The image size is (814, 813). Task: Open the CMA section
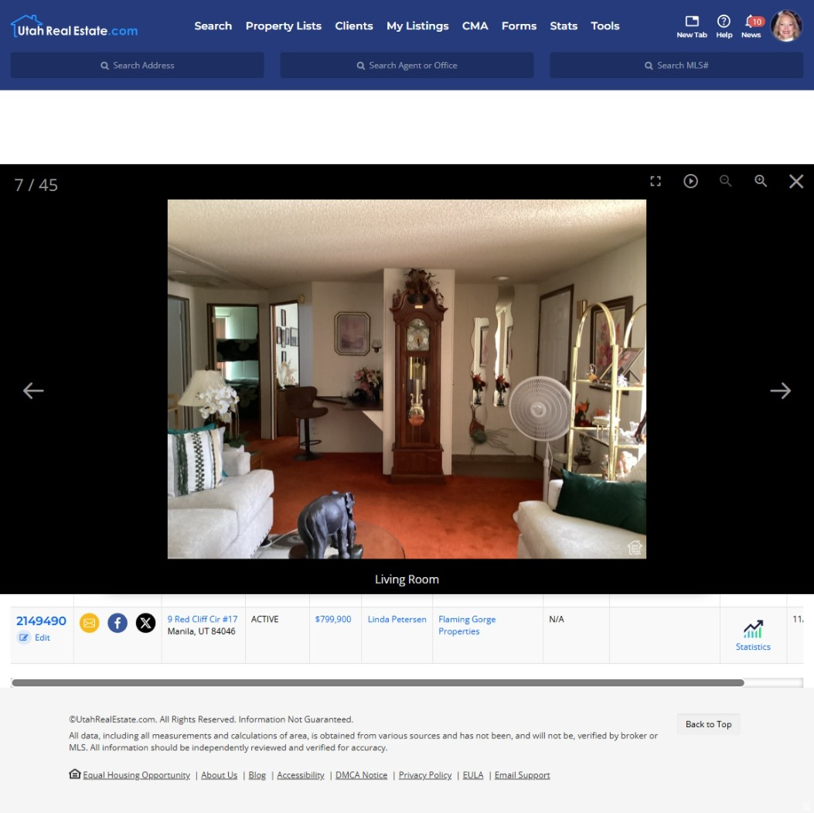pos(475,26)
